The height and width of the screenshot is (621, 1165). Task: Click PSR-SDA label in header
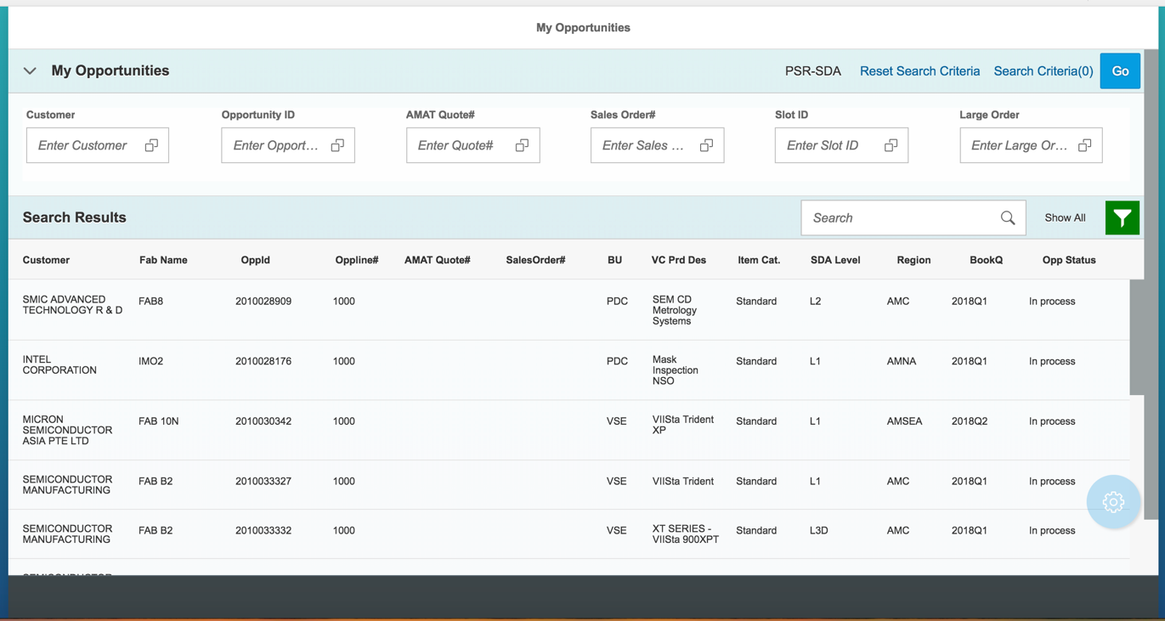pos(813,71)
